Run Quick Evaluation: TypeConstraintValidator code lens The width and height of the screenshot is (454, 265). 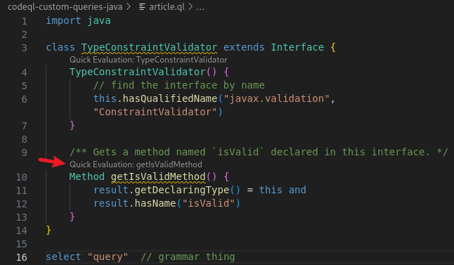[148, 60]
